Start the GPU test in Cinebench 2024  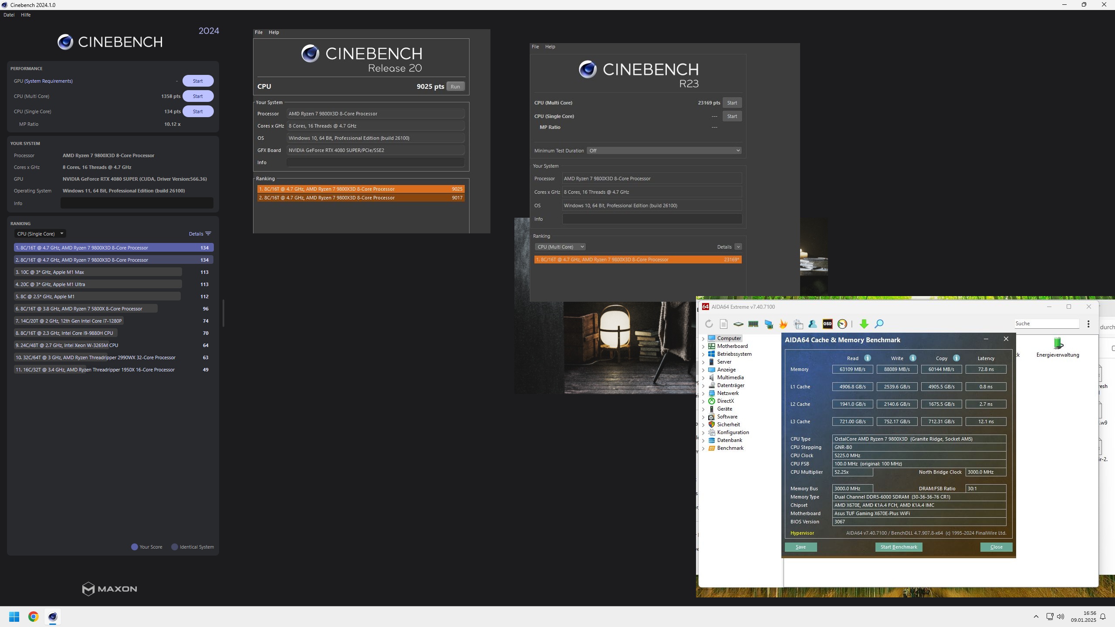coord(198,81)
